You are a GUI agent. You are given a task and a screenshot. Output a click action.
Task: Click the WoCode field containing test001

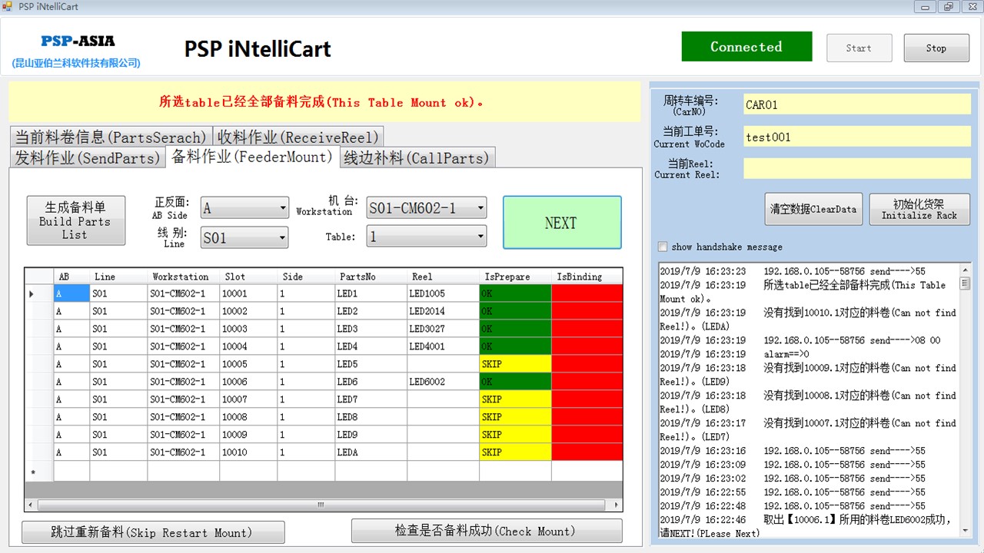[x=857, y=137]
